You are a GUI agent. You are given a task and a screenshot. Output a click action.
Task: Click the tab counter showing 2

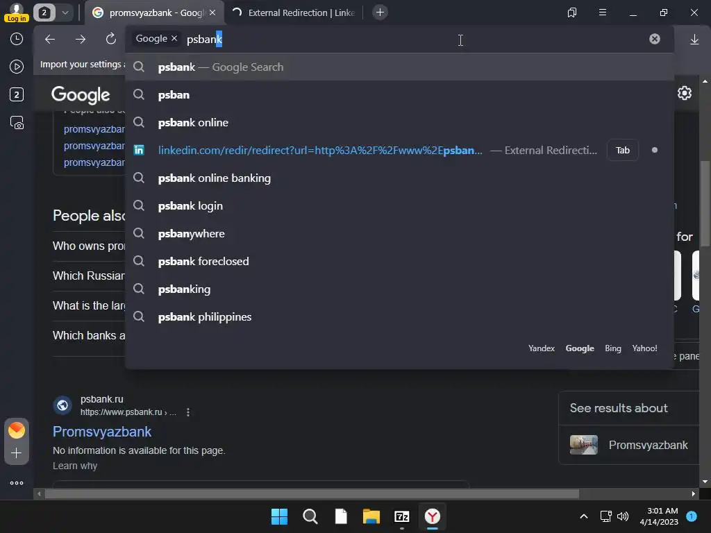click(x=44, y=12)
